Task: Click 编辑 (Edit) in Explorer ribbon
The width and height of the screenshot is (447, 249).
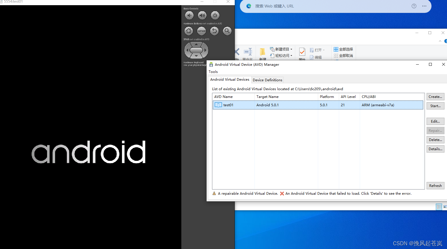Action: 316,57
